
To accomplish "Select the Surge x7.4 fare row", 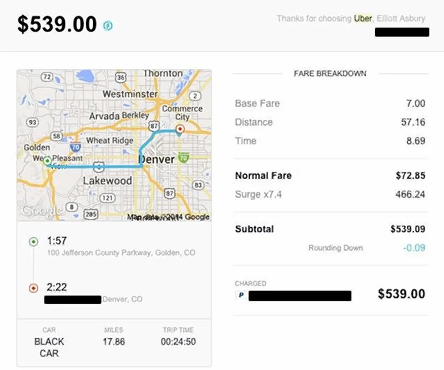I will pyautogui.click(x=330, y=194).
